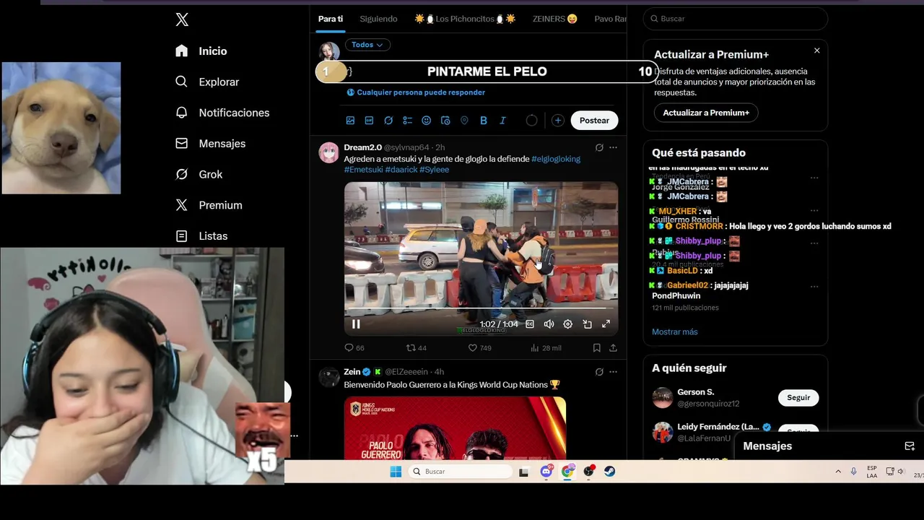The image size is (924, 520).
Task: Enable picture-in-picture for video
Action: point(587,324)
